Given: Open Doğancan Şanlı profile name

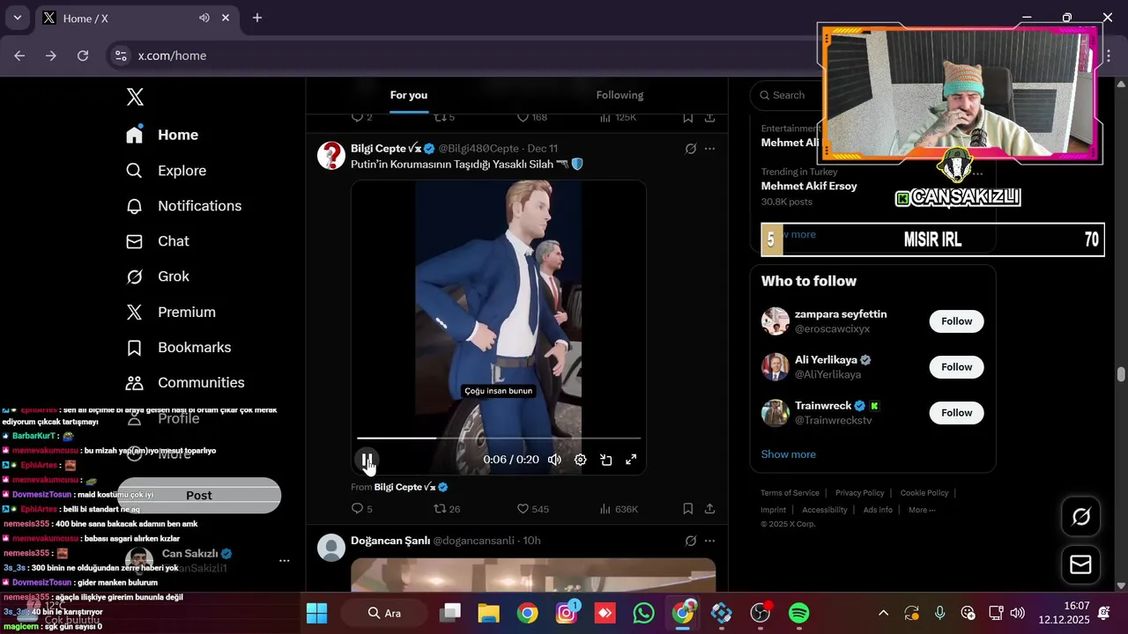Looking at the screenshot, I should [x=390, y=541].
